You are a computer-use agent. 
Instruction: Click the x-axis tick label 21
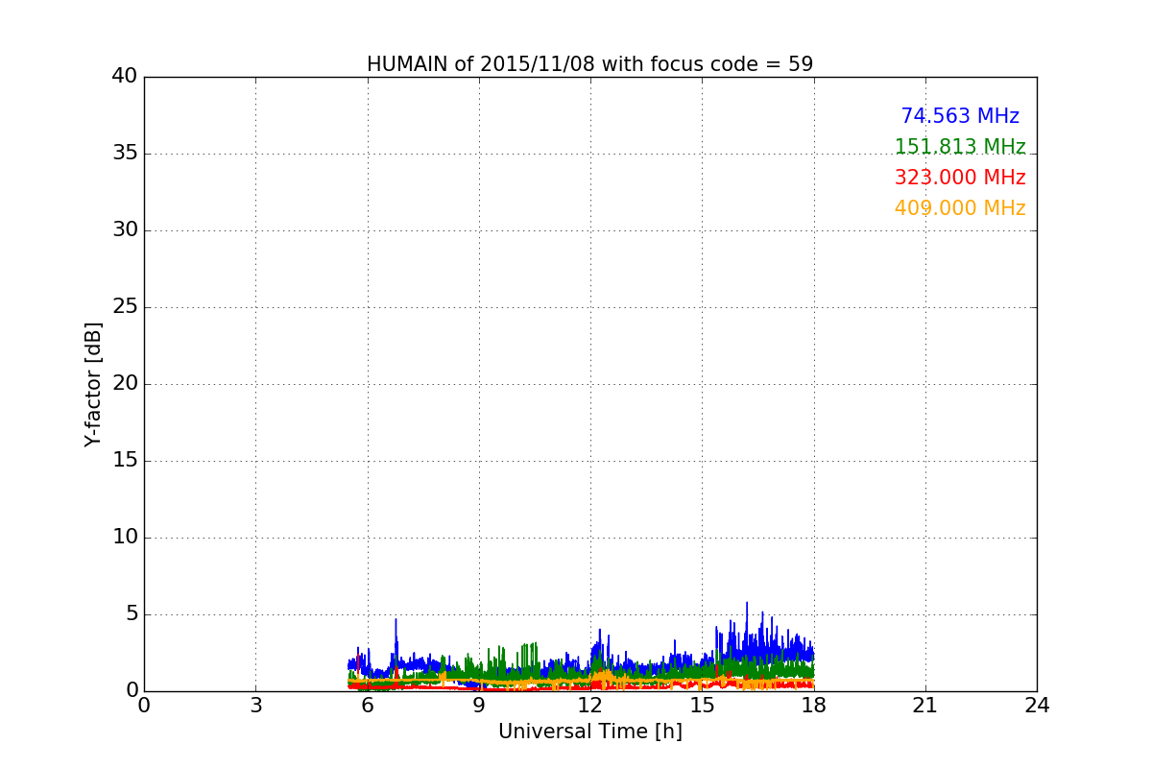925,706
